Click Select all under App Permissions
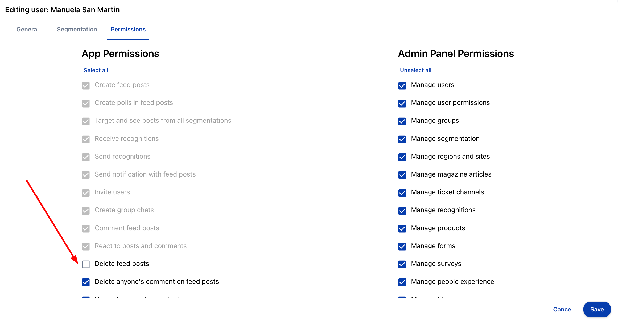This screenshot has width=618, height=320. tap(96, 70)
